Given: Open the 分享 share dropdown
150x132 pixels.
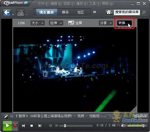Looking at the screenshot, I should (x=106, y=23).
